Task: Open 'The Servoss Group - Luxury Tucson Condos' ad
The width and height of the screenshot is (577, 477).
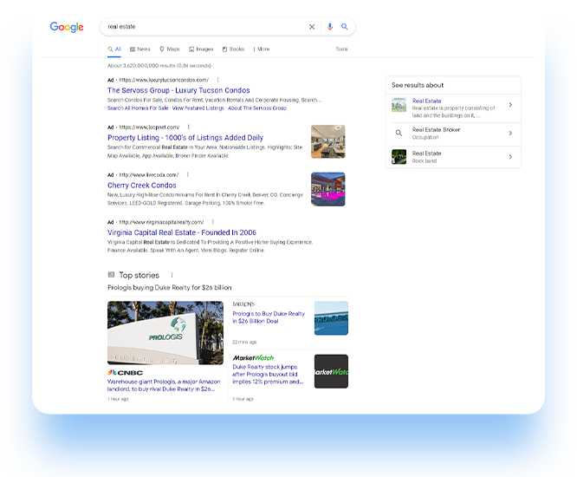Action: click(x=178, y=90)
